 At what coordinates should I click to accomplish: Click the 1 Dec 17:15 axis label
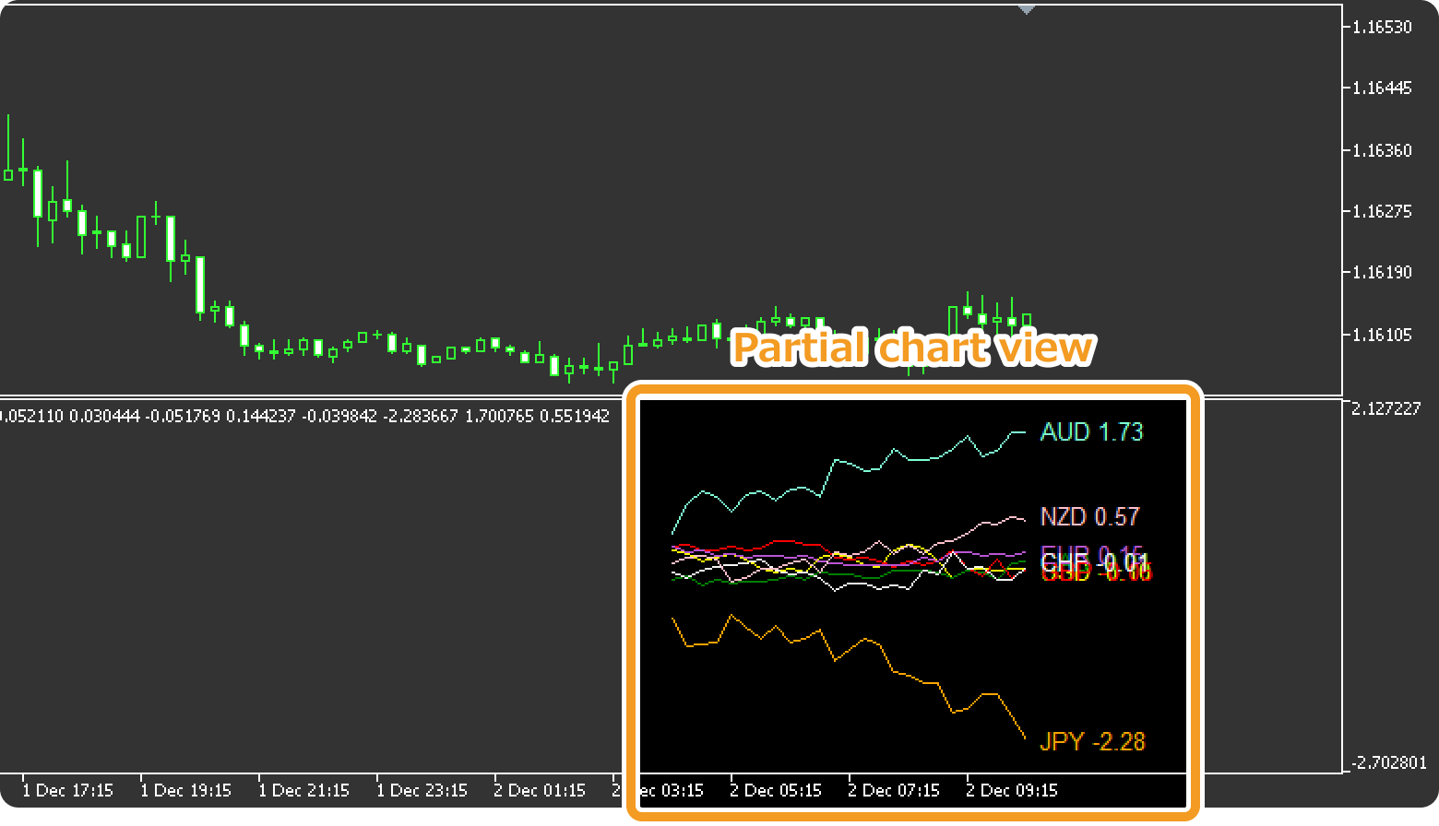pyautogui.click(x=68, y=790)
